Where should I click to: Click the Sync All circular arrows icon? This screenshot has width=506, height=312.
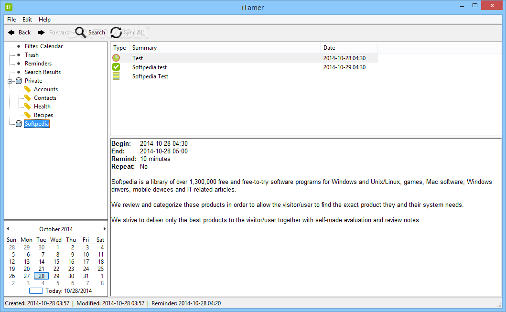[x=116, y=32]
